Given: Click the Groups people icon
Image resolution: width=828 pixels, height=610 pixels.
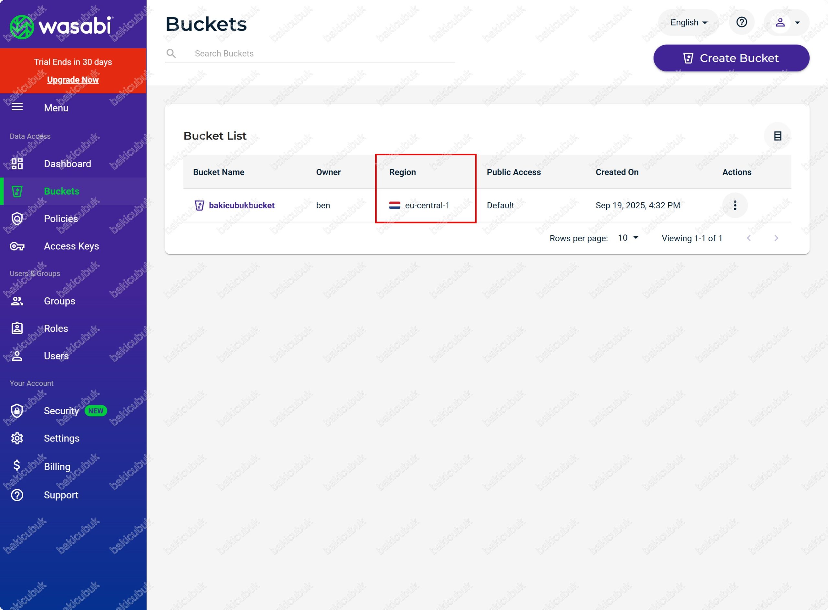Looking at the screenshot, I should click(17, 301).
